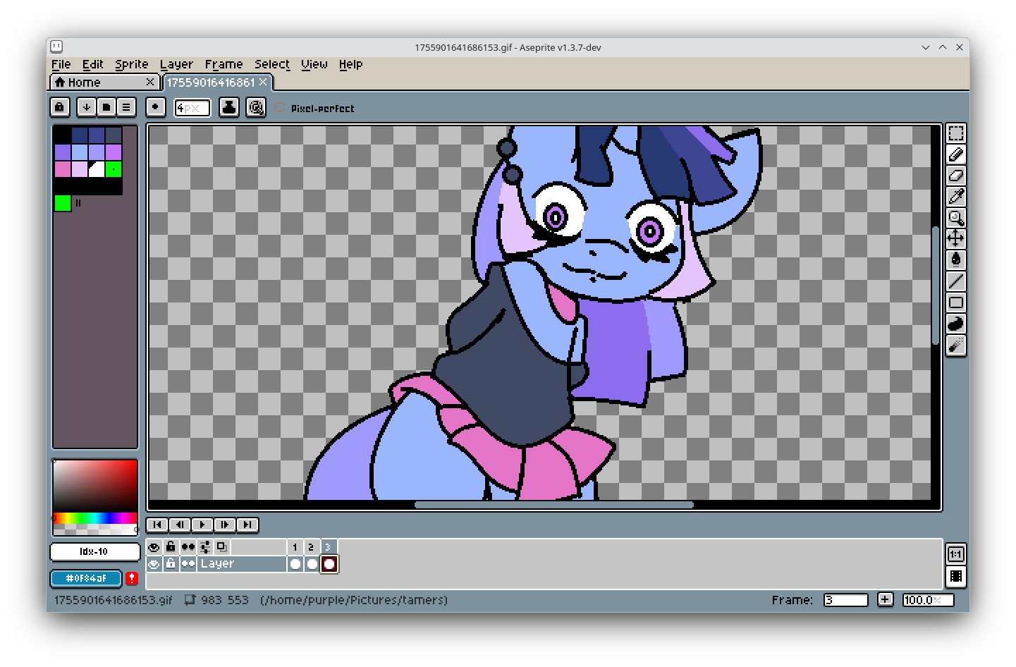Viewport: 1016px width, 667px height.
Task: Toggle the two-dot switch on the Layer row
Action: (188, 564)
